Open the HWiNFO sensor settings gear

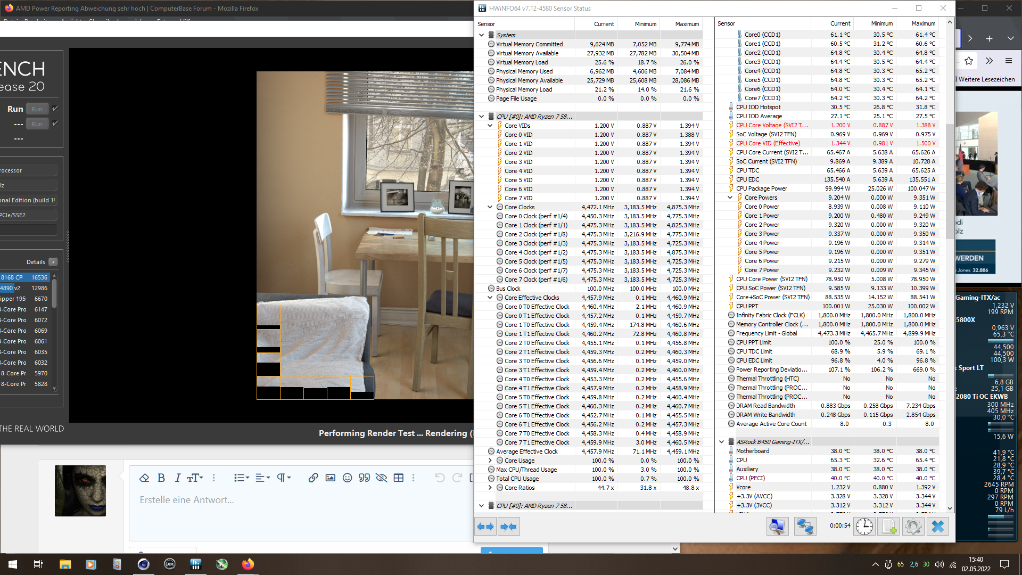coord(913,527)
